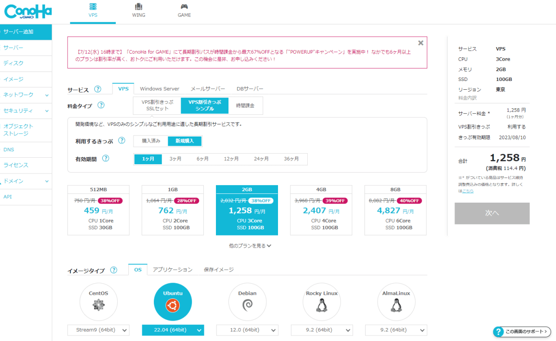Open Ubuntu version dropdown 22.04
The image size is (556, 341).
(x=173, y=330)
